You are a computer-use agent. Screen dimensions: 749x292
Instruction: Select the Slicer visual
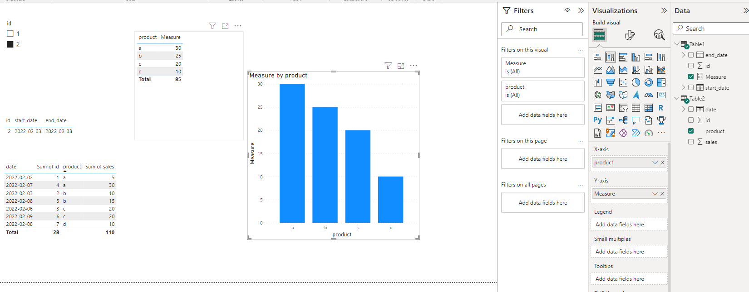[x=623, y=108]
